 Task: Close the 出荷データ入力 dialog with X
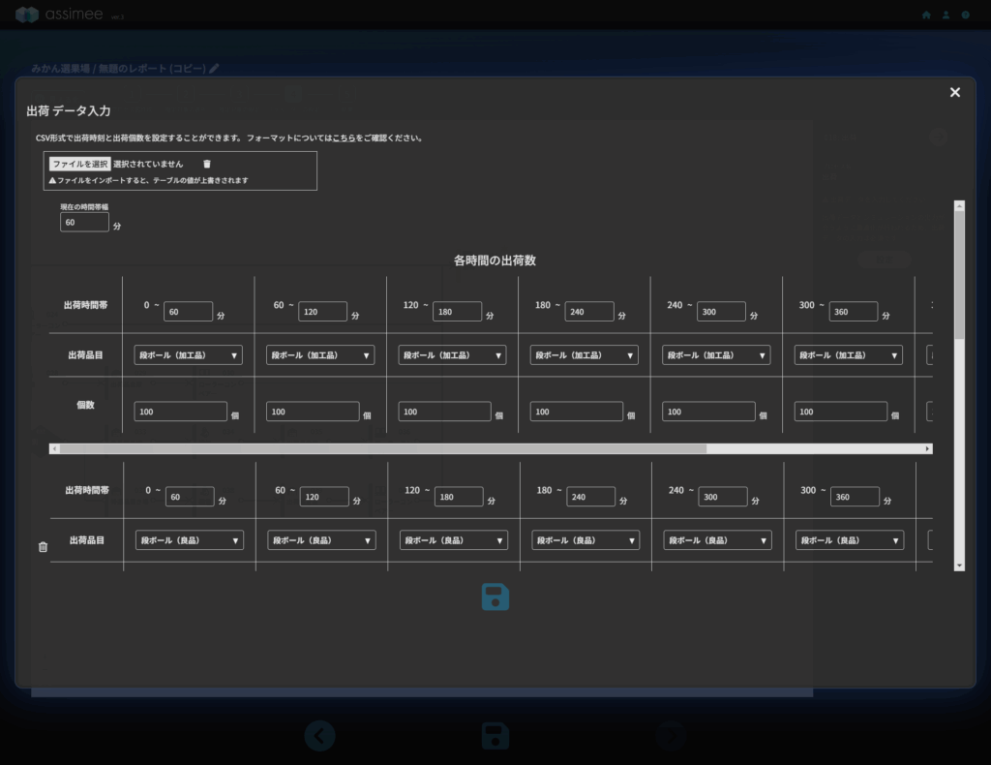[x=954, y=92]
